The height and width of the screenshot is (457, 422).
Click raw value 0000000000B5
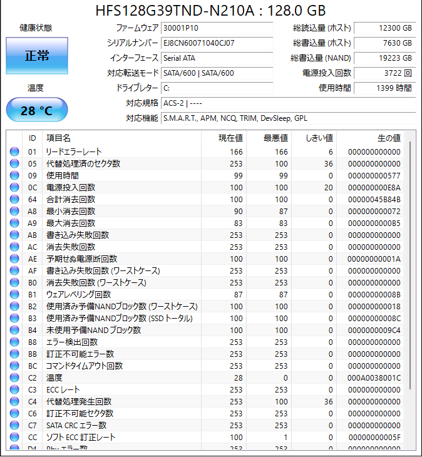pyautogui.click(x=374, y=223)
